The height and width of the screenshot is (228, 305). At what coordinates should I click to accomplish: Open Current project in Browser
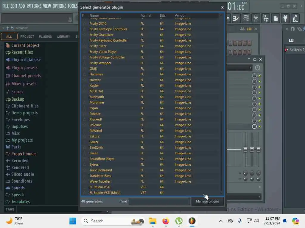click(x=23, y=45)
